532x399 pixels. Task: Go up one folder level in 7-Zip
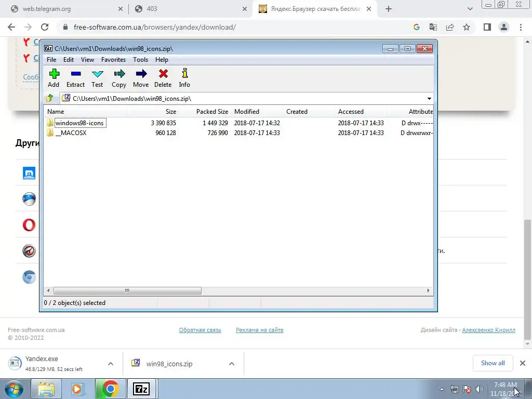click(50, 98)
